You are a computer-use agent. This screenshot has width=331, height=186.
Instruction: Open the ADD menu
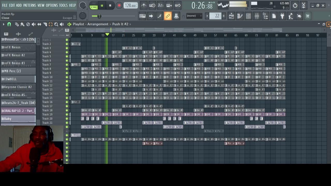19,5
